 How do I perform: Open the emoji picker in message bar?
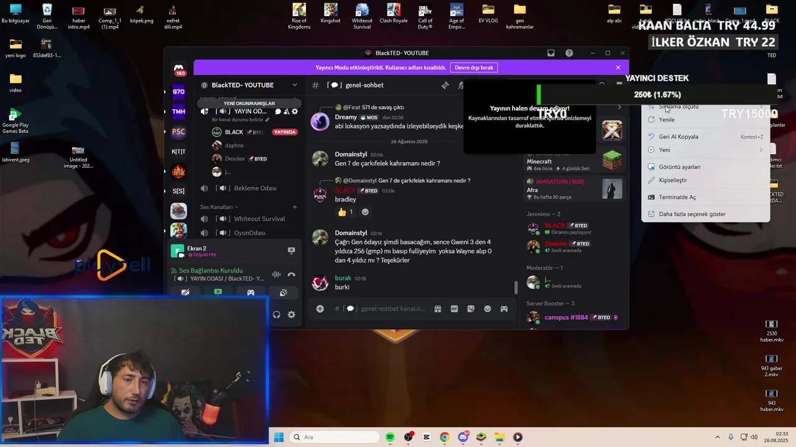click(488, 309)
